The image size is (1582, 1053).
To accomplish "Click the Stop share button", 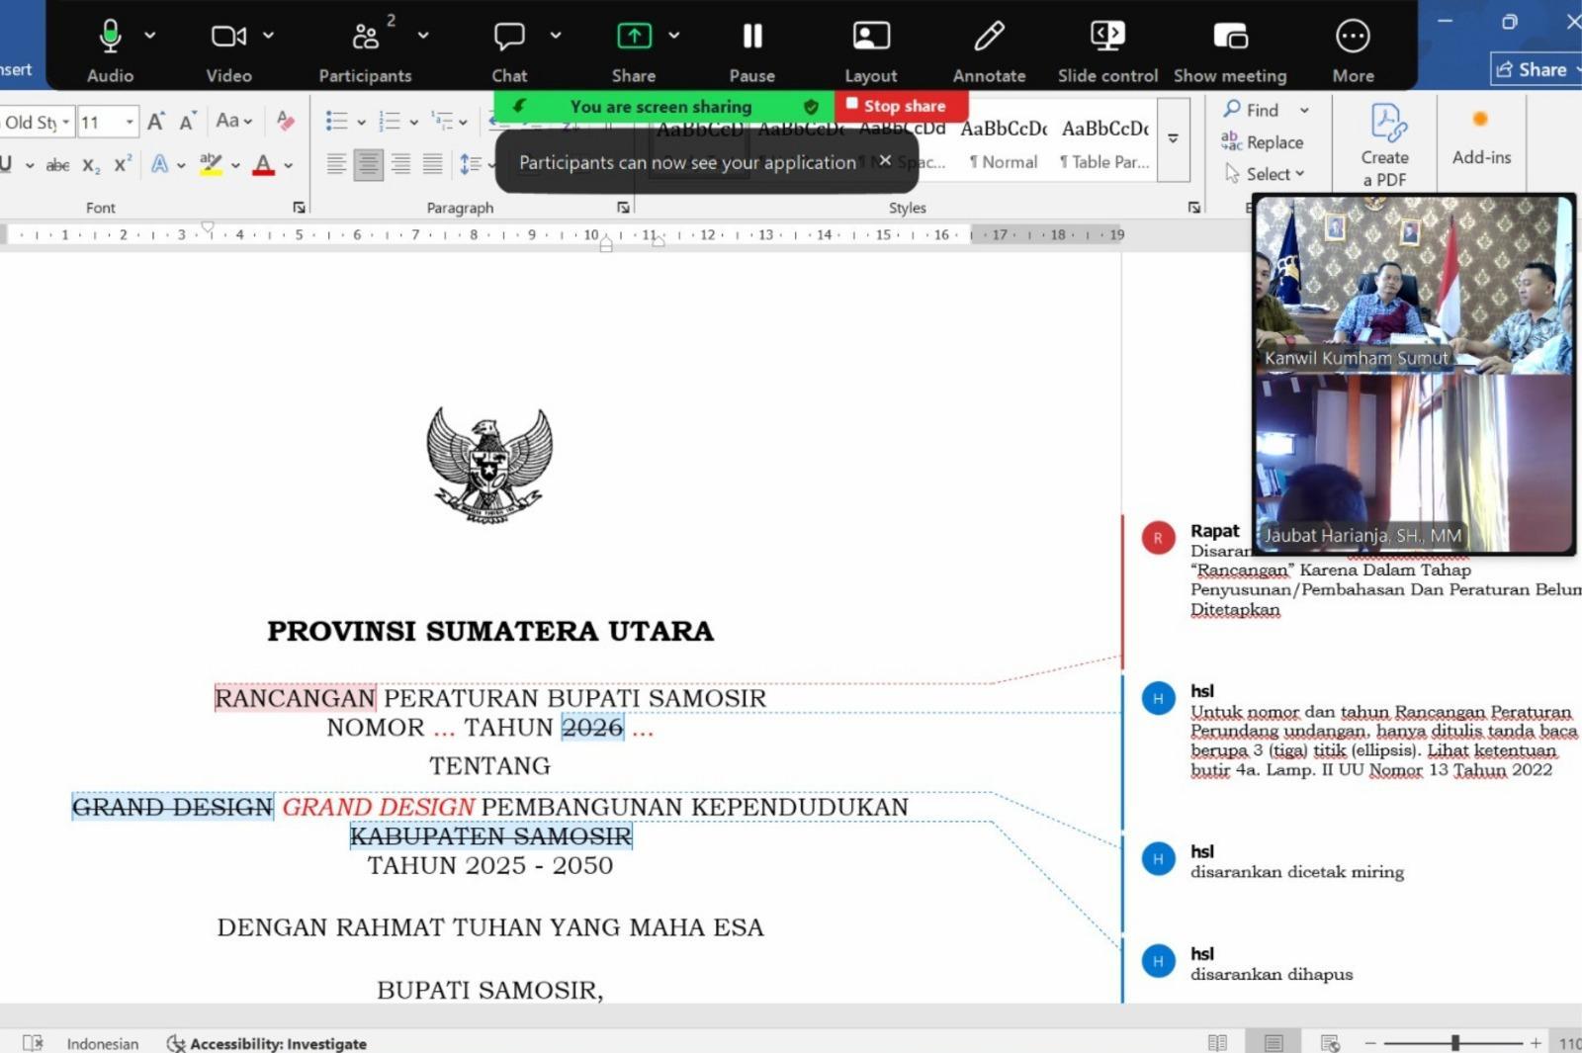I will tap(900, 106).
